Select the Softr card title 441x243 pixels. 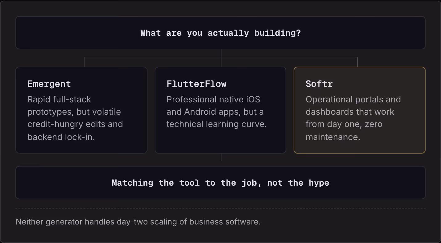pos(319,84)
